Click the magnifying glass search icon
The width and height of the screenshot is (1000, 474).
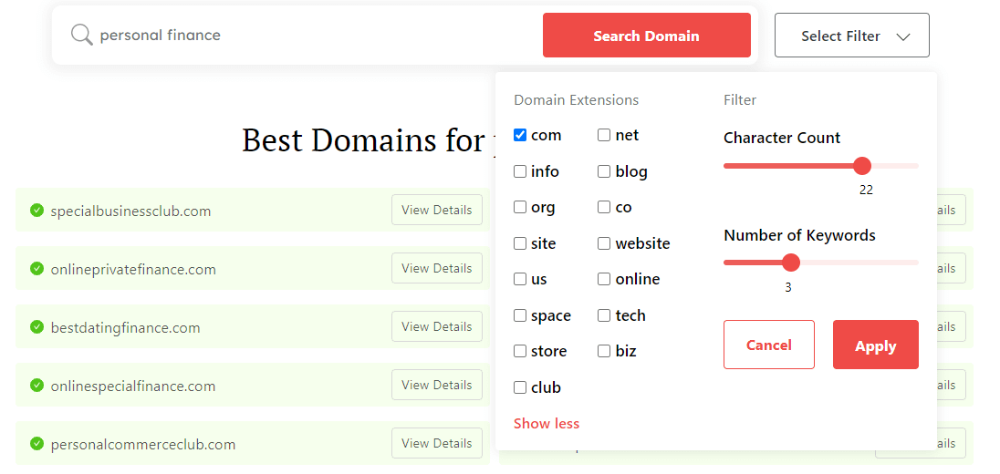[82, 36]
